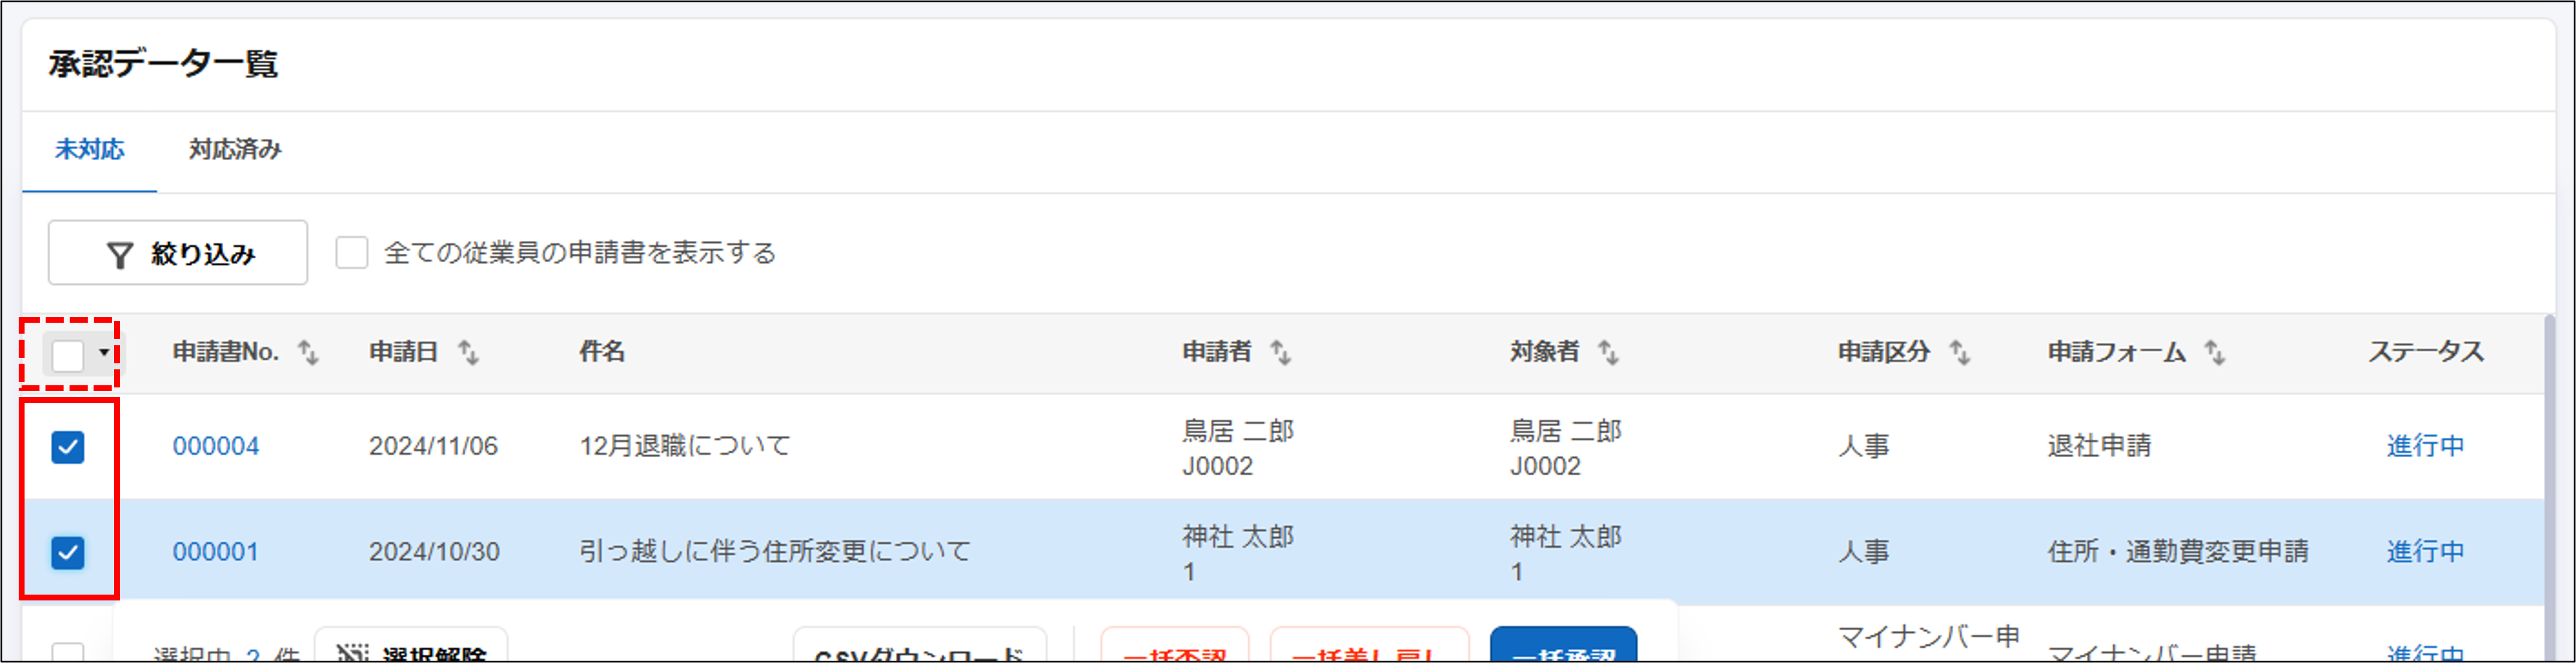Toggle the select-all header checkbox
2576x663 pixels.
(x=68, y=355)
